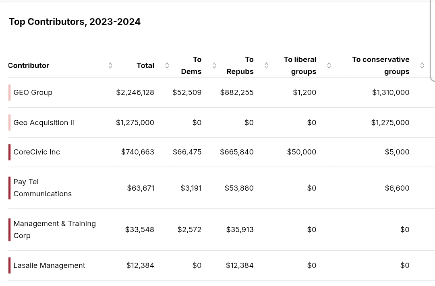The image size is (435, 286).
Task: Click the pink color bar beside GEO Group
Action: pyautogui.click(x=9, y=93)
